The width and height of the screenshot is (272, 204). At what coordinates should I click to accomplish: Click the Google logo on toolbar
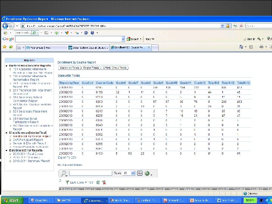point(8,39)
